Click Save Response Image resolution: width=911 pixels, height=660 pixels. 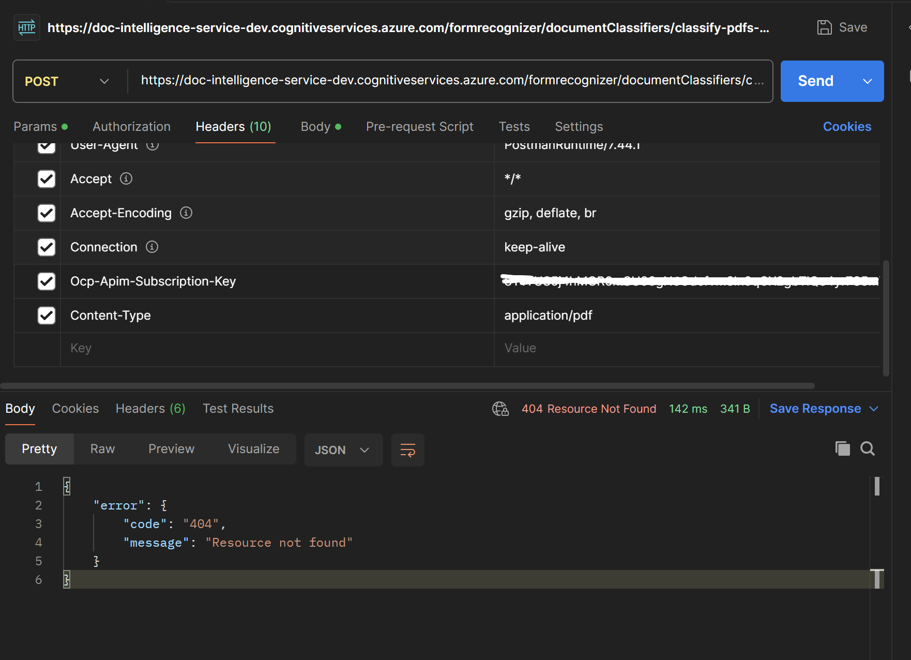click(x=815, y=409)
